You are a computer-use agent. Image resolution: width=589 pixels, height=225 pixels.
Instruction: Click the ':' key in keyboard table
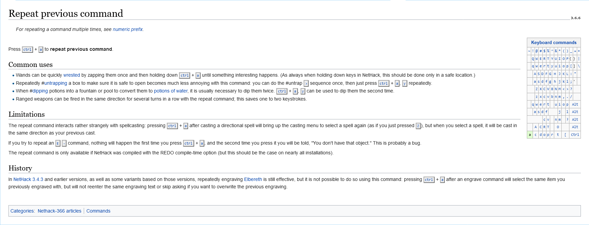[x=571, y=74]
